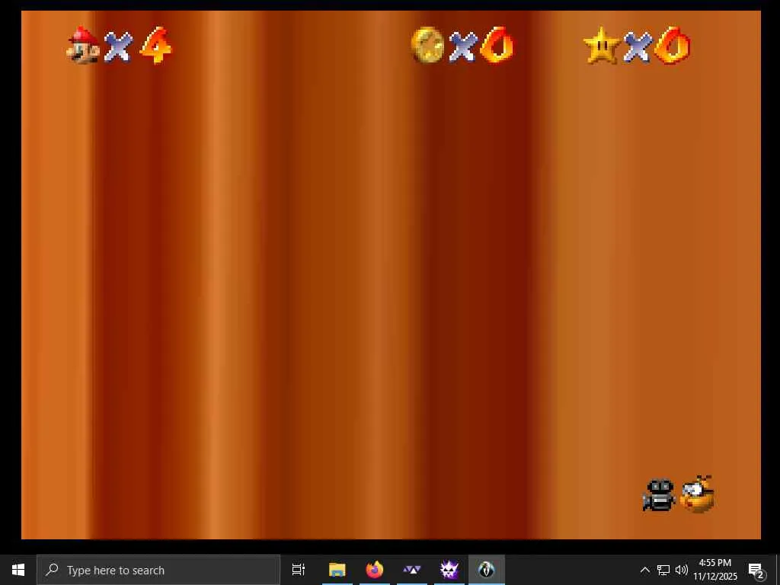
Task: Open the volume control tray icon
Action: (x=682, y=570)
